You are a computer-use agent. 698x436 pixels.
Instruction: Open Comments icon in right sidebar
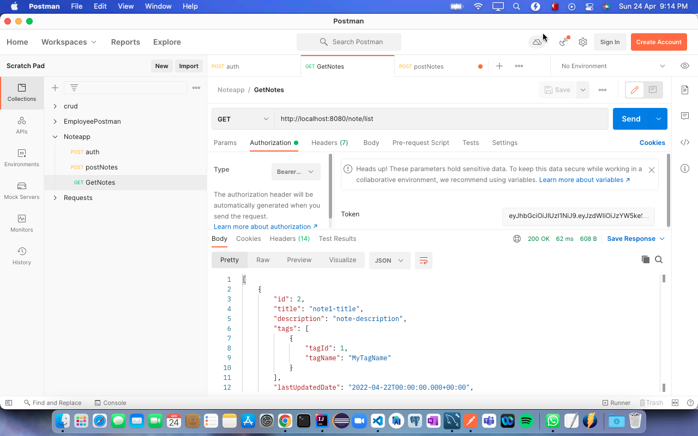pyautogui.click(x=685, y=116)
